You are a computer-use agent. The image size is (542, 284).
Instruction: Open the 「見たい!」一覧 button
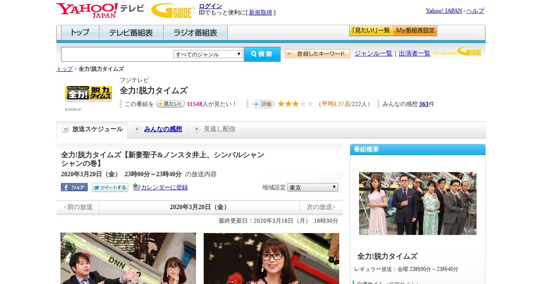coord(371,31)
